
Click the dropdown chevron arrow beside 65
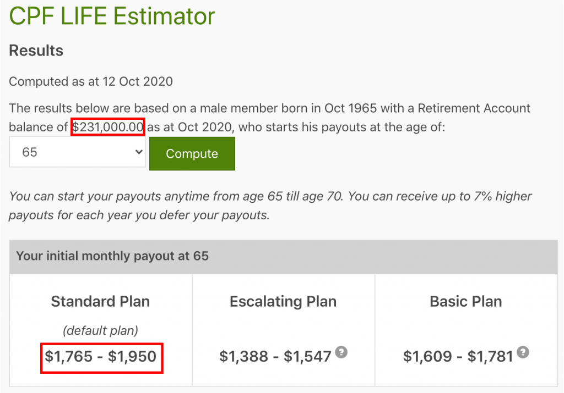(x=139, y=152)
